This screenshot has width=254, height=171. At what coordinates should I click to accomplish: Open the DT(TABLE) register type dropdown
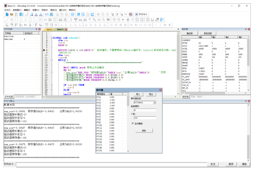[155, 103]
